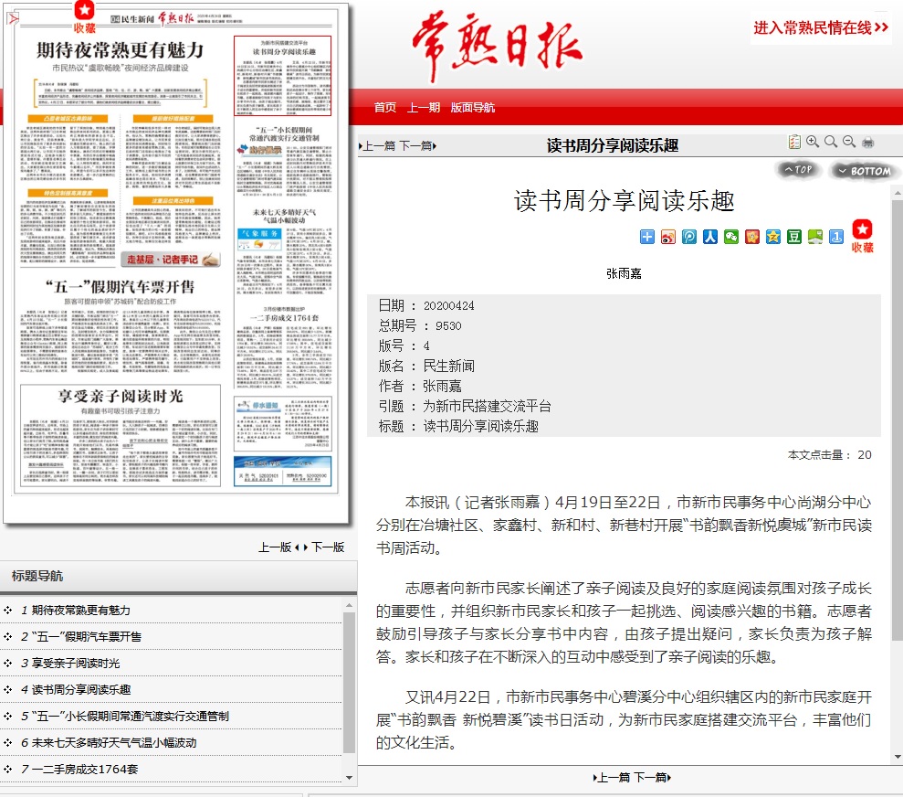Print the article with the printer icon

(x=868, y=143)
